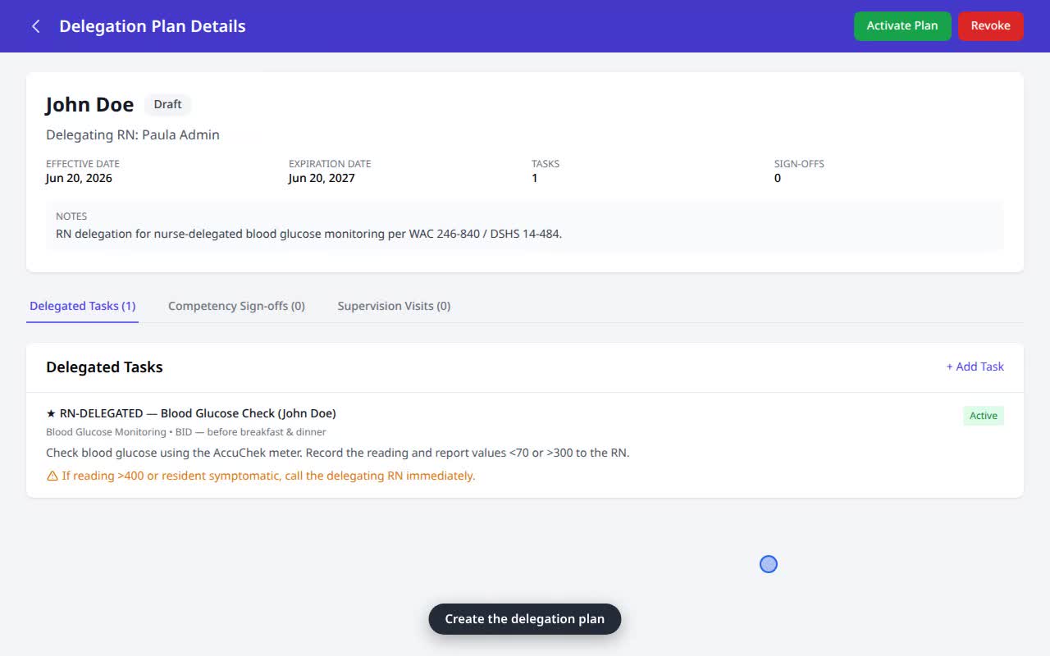Switch to Supervision Visits (0) tab
This screenshot has height=656, width=1050.
click(x=394, y=306)
